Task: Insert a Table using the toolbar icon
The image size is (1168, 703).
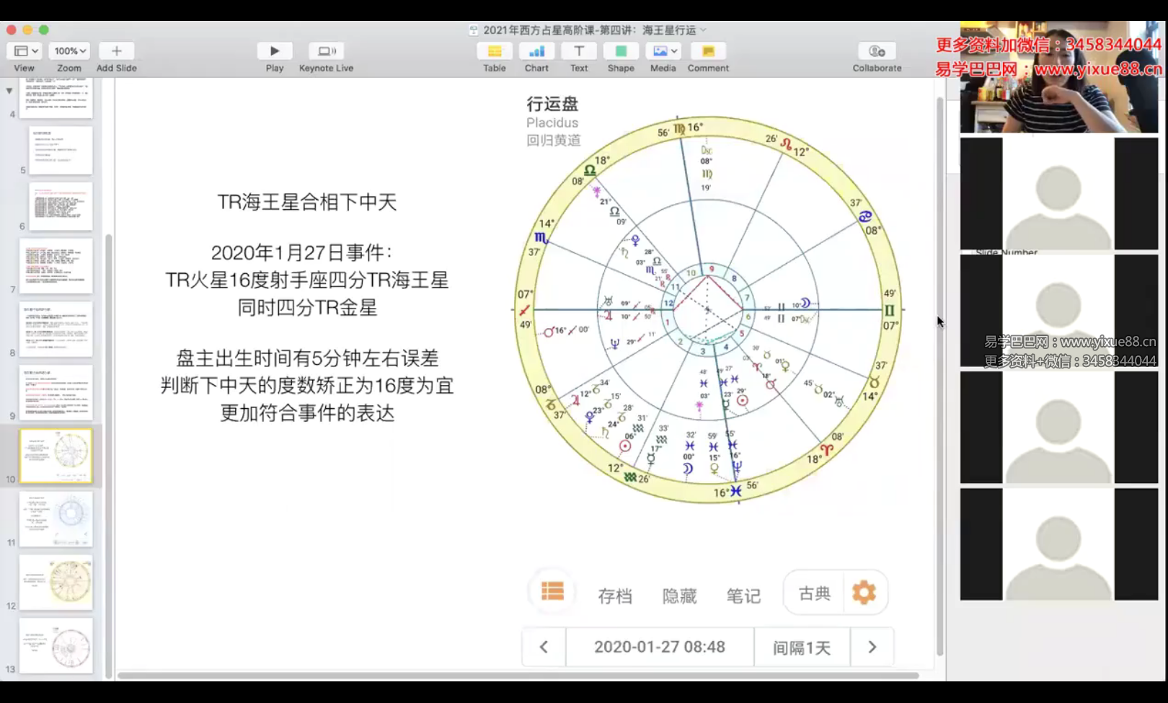Action: click(494, 51)
